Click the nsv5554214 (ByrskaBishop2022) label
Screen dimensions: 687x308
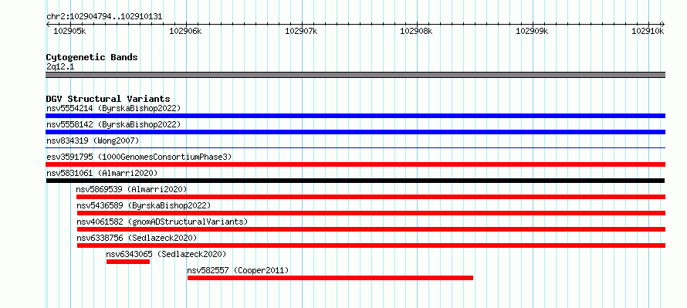[x=113, y=108]
